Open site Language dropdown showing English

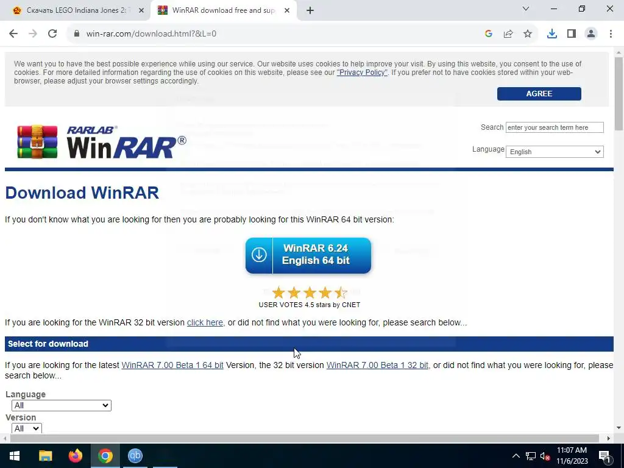555,152
